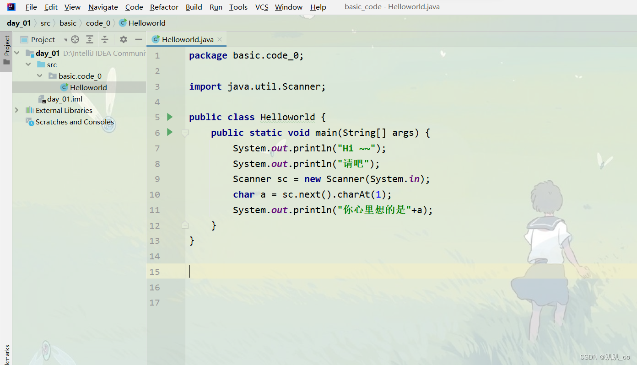Click the IntelliJ IDEA logo icon

pyautogui.click(x=11, y=7)
